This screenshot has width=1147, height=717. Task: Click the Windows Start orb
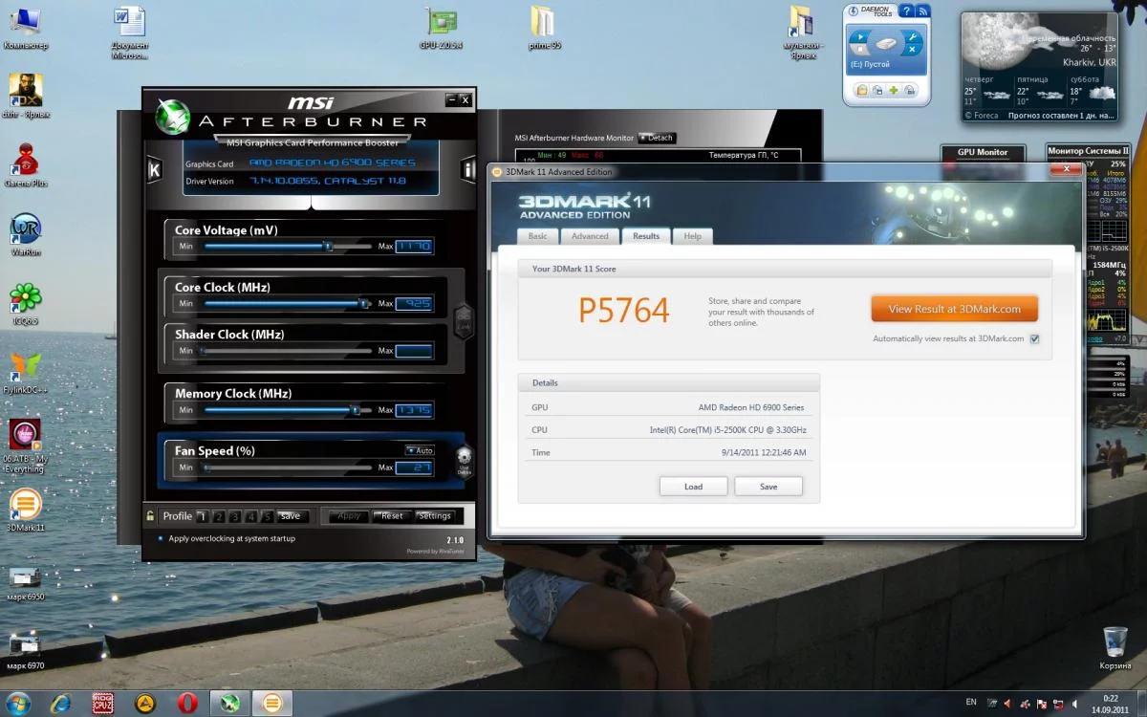pos(18,704)
